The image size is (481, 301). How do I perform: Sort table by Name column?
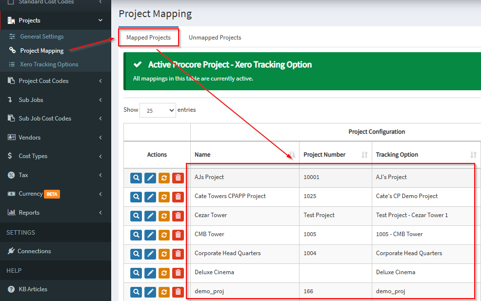245,155
